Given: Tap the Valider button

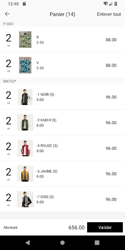Looking at the screenshot, I should (x=105, y=227).
